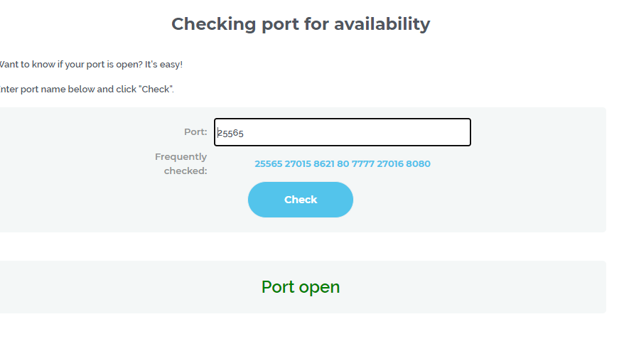Select the 8080 frequently checked port
624x351 pixels.
click(x=419, y=164)
